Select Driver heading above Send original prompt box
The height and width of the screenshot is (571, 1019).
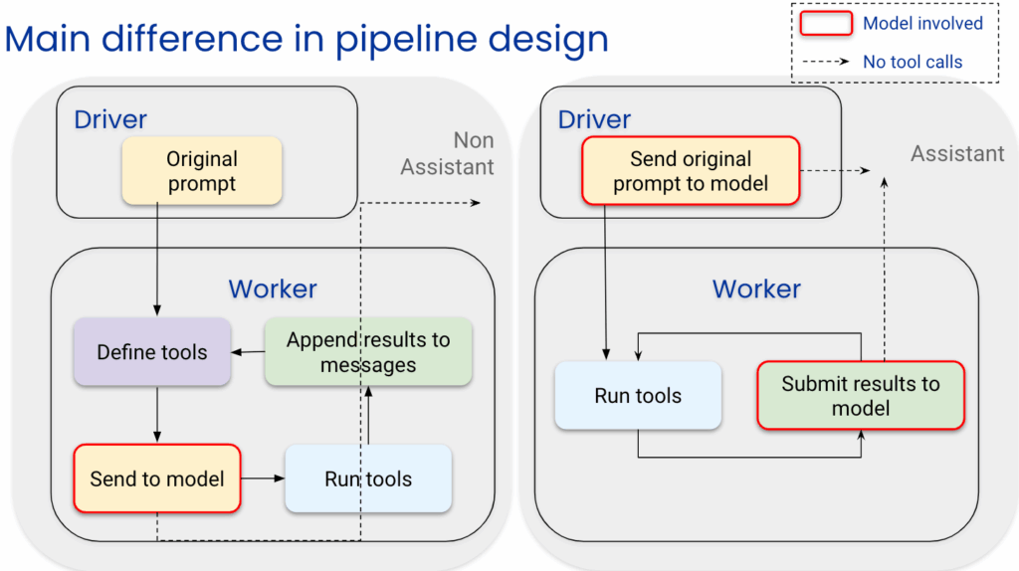coord(594,119)
